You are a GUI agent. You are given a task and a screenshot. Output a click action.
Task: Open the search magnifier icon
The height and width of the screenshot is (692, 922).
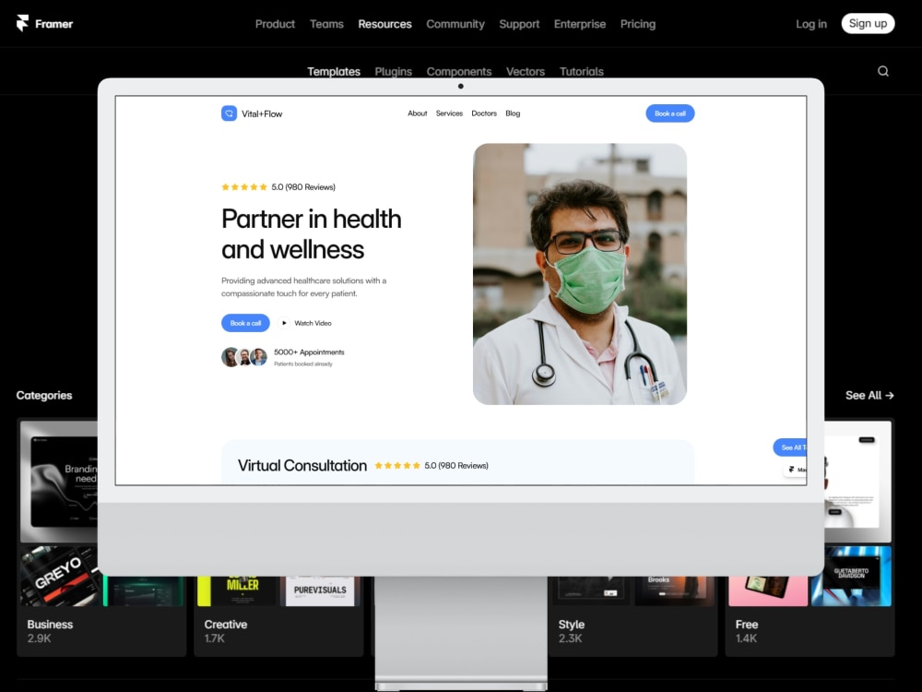(882, 71)
